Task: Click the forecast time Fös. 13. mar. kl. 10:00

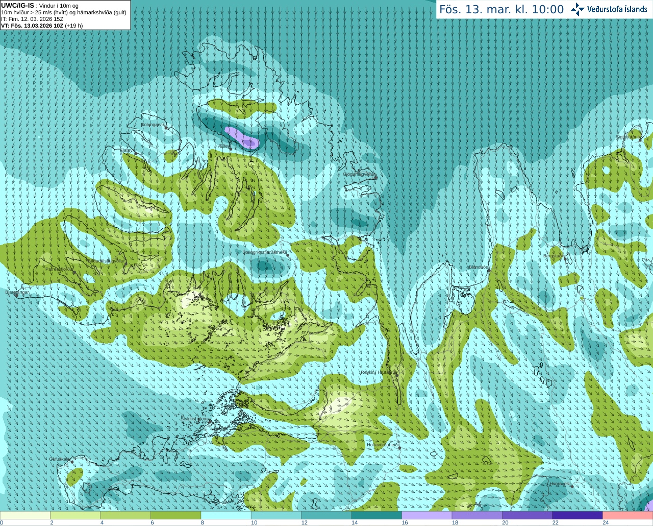Action: [x=501, y=10]
